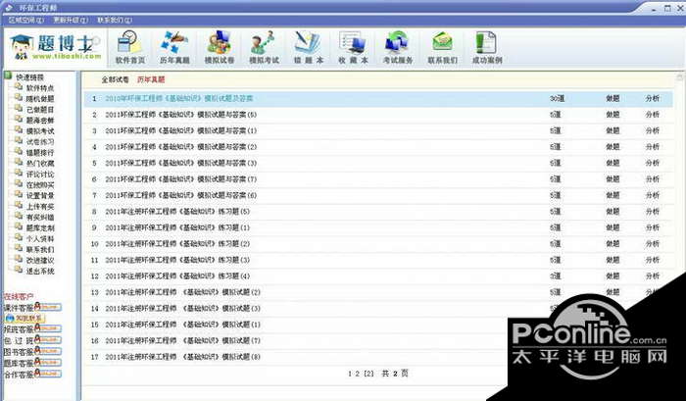Select 模拟考试 in the sidebar tree
The image size is (686, 401).
pyautogui.click(x=40, y=131)
